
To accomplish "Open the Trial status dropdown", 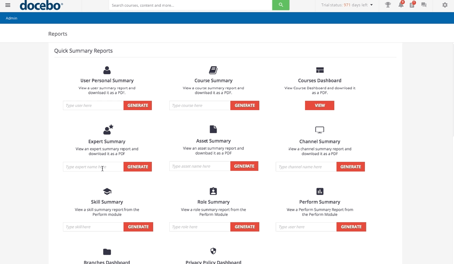I will (x=346, y=5).
